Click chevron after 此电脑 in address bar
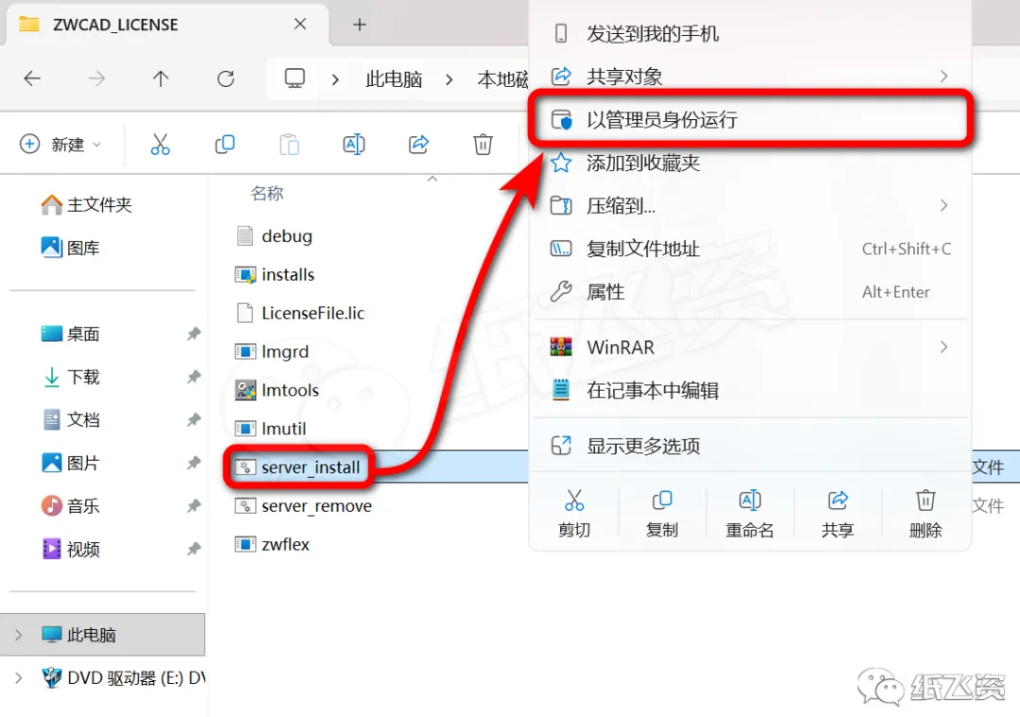The width and height of the screenshot is (1020, 717). [x=449, y=79]
